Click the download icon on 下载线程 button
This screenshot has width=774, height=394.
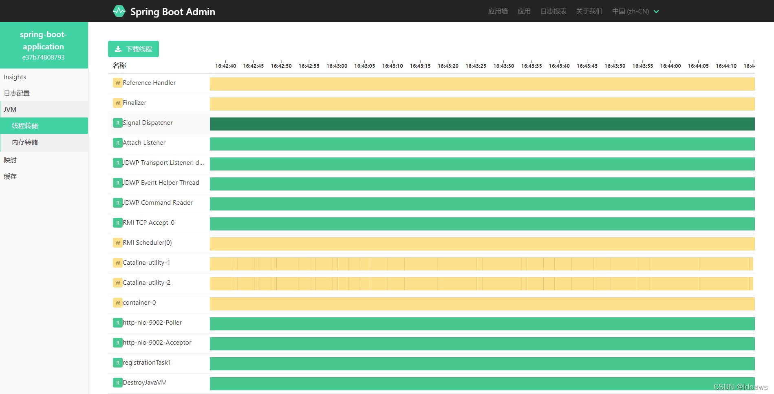(118, 49)
